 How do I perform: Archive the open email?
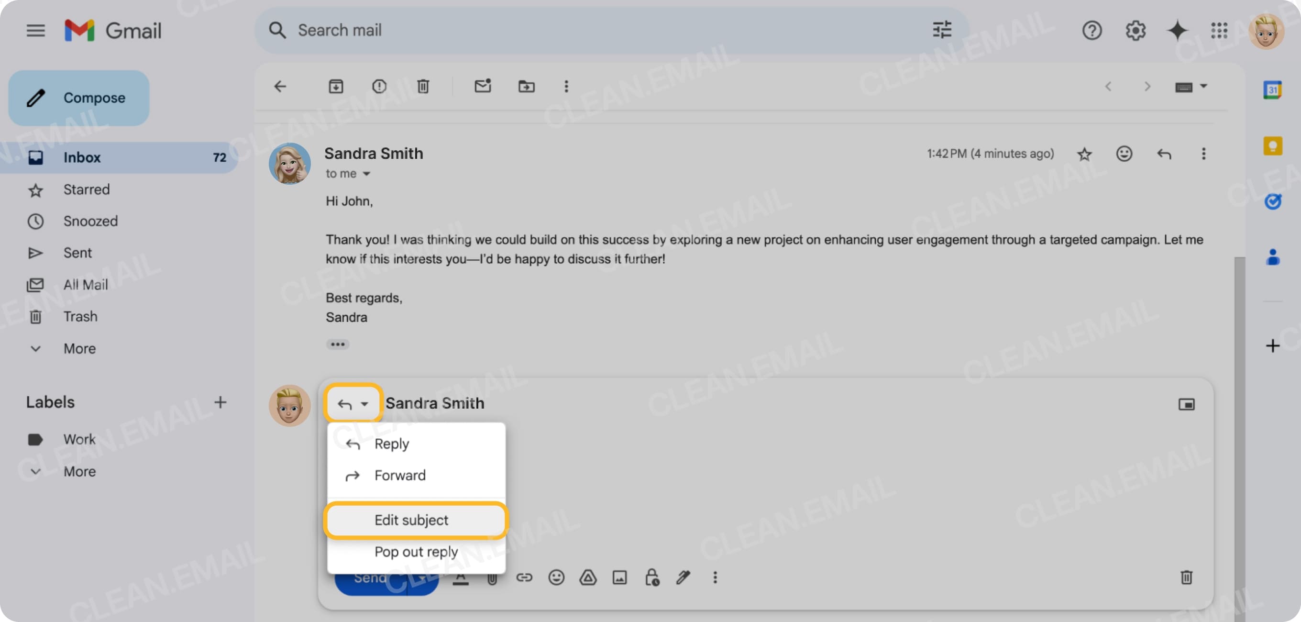pos(336,87)
